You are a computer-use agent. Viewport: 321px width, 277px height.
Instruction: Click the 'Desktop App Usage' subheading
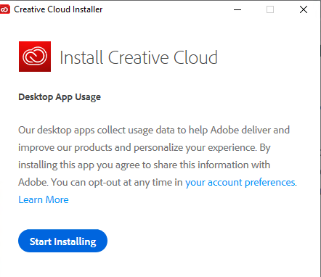click(60, 97)
